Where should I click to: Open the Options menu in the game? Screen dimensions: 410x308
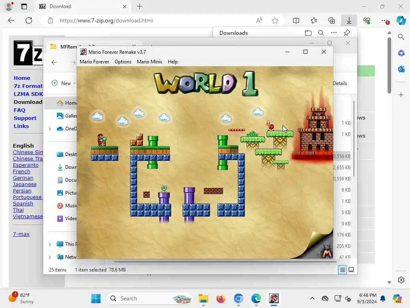123,62
